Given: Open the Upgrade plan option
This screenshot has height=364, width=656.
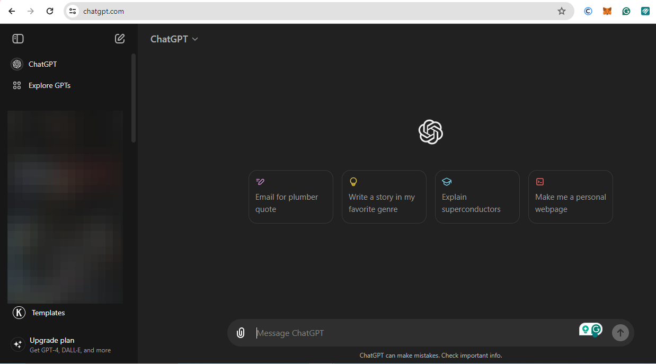Looking at the screenshot, I should coord(67,345).
